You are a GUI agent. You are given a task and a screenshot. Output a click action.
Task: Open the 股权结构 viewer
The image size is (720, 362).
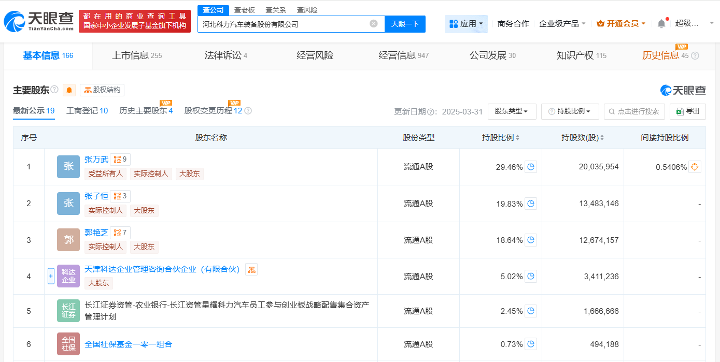pyautogui.click(x=102, y=90)
